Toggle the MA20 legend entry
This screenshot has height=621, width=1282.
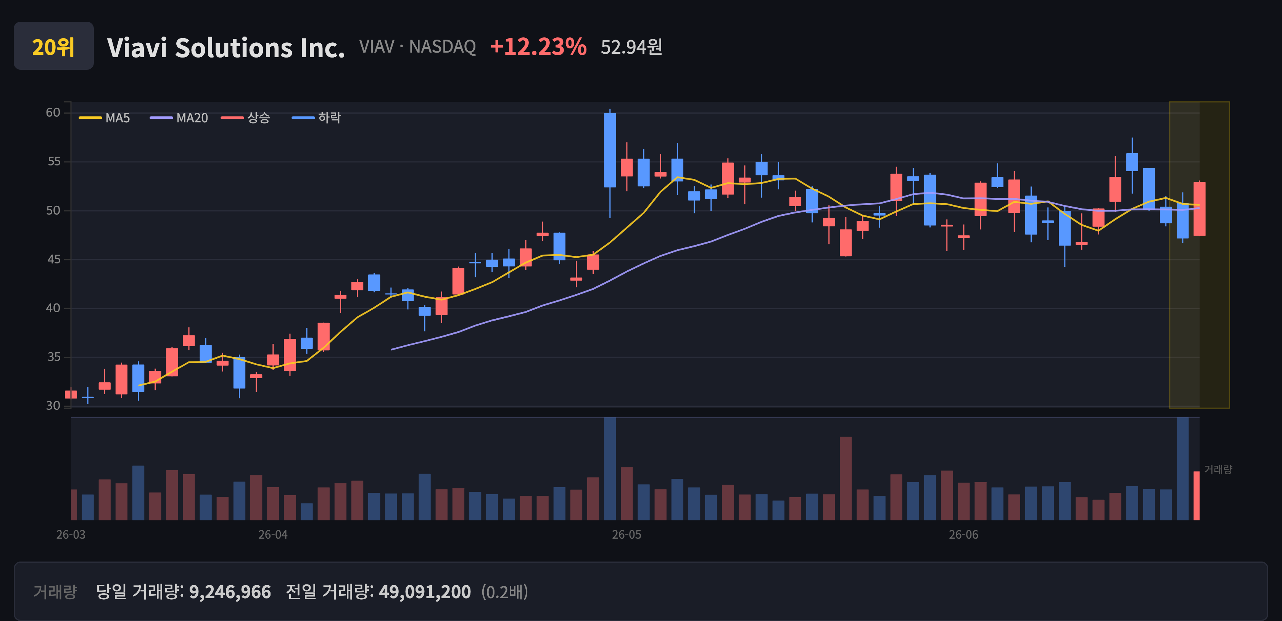pyautogui.click(x=179, y=118)
